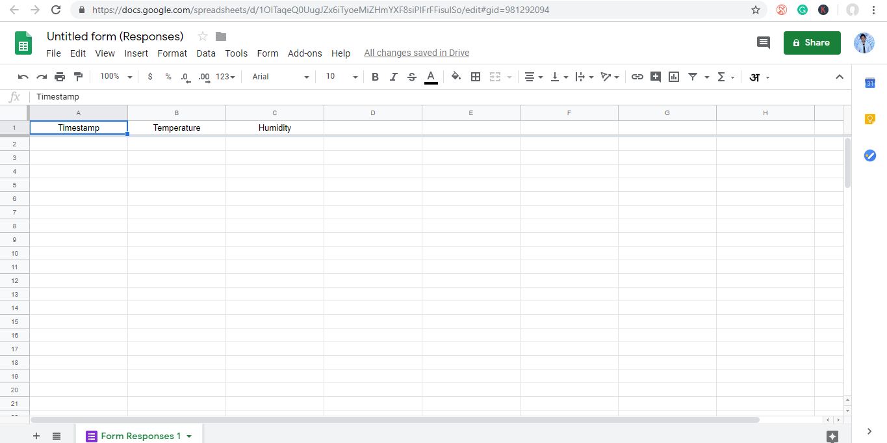887x443 pixels.
Task: Open the Google Keep sidebar icon
Action: pos(870,119)
